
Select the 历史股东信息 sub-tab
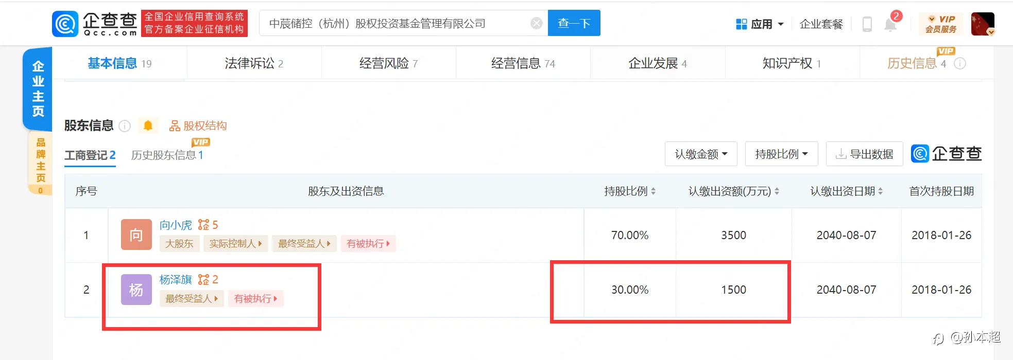[167, 155]
